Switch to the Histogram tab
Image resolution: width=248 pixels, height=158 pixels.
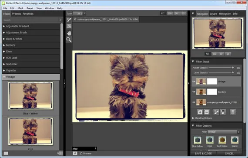pyautogui.click(x=225, y=14)
